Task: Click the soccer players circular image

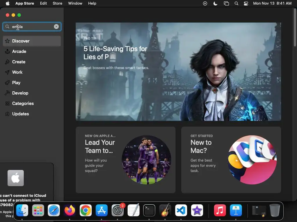Action: pos(146,160)
